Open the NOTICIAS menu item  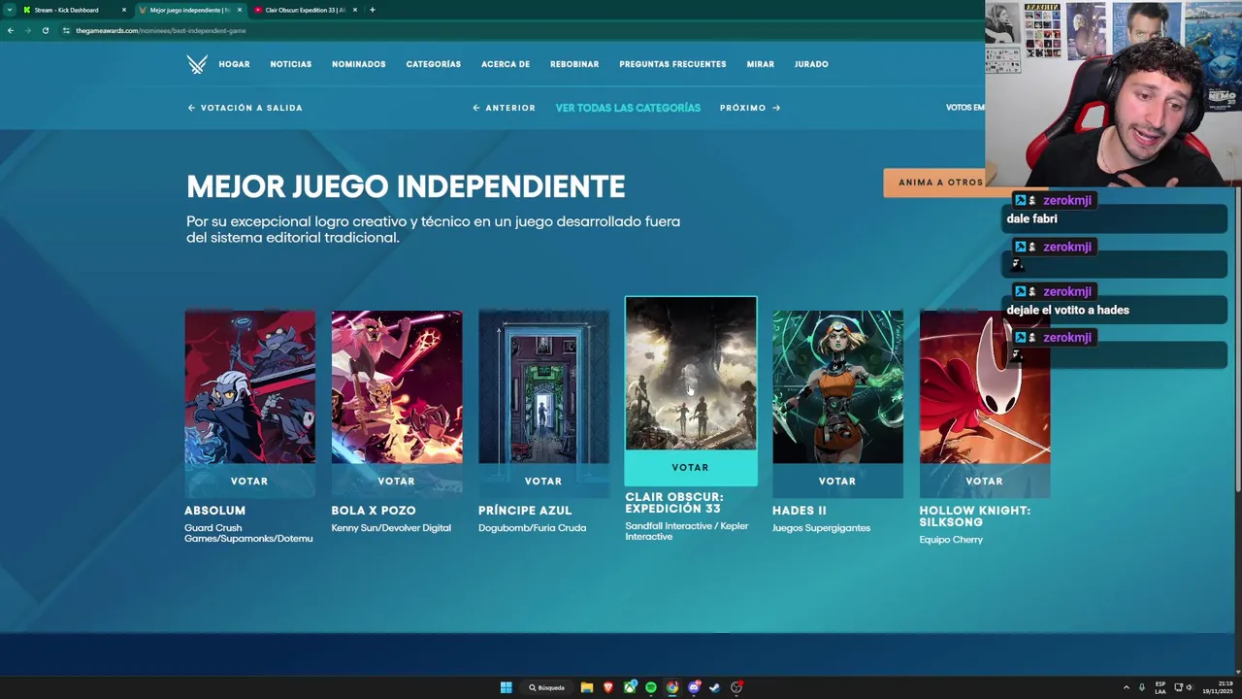pyautogui.click(x=291, y=64)
